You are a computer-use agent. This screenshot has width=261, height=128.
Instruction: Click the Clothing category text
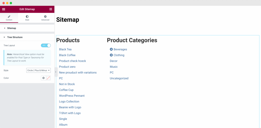pyautogui.click(x=119, y=55)
